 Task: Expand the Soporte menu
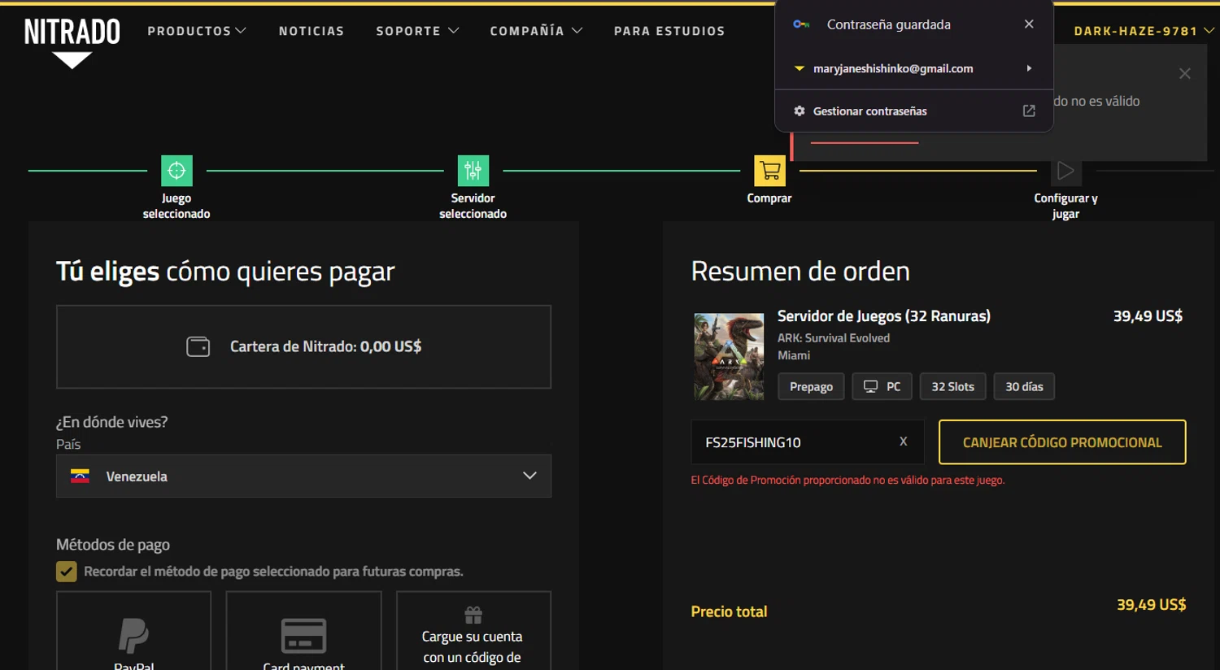point(417,31)
